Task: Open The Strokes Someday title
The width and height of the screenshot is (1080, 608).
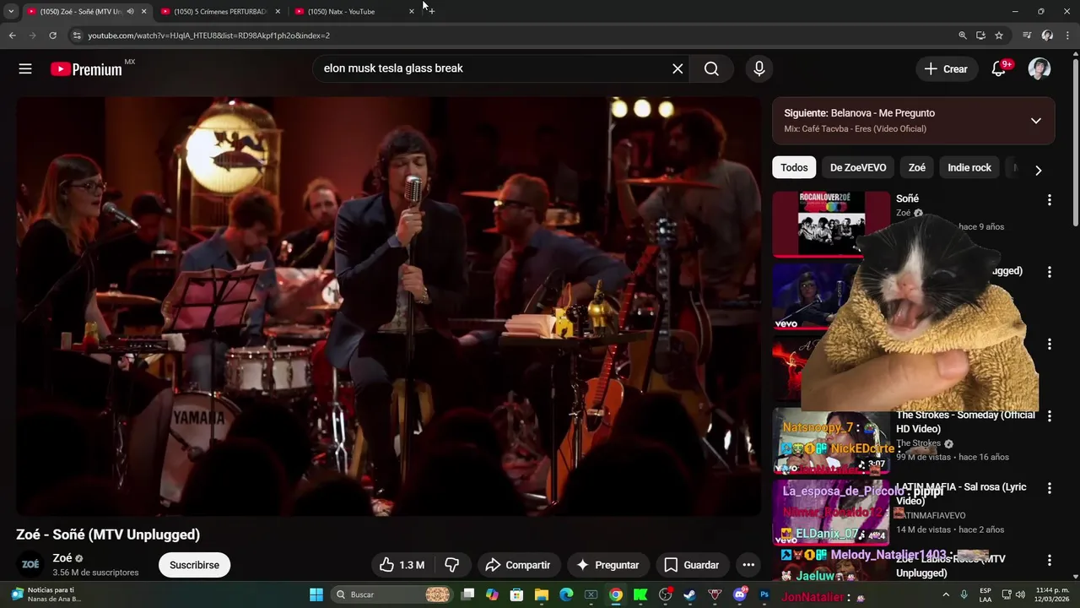Action: point(965,421)
